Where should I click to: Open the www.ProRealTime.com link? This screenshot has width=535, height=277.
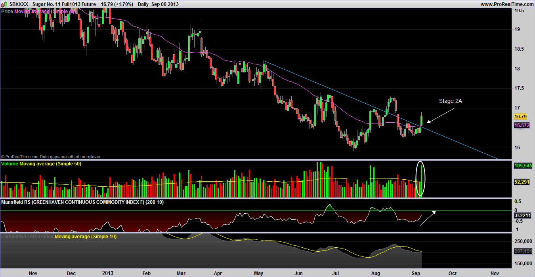(x=507, y=4)
